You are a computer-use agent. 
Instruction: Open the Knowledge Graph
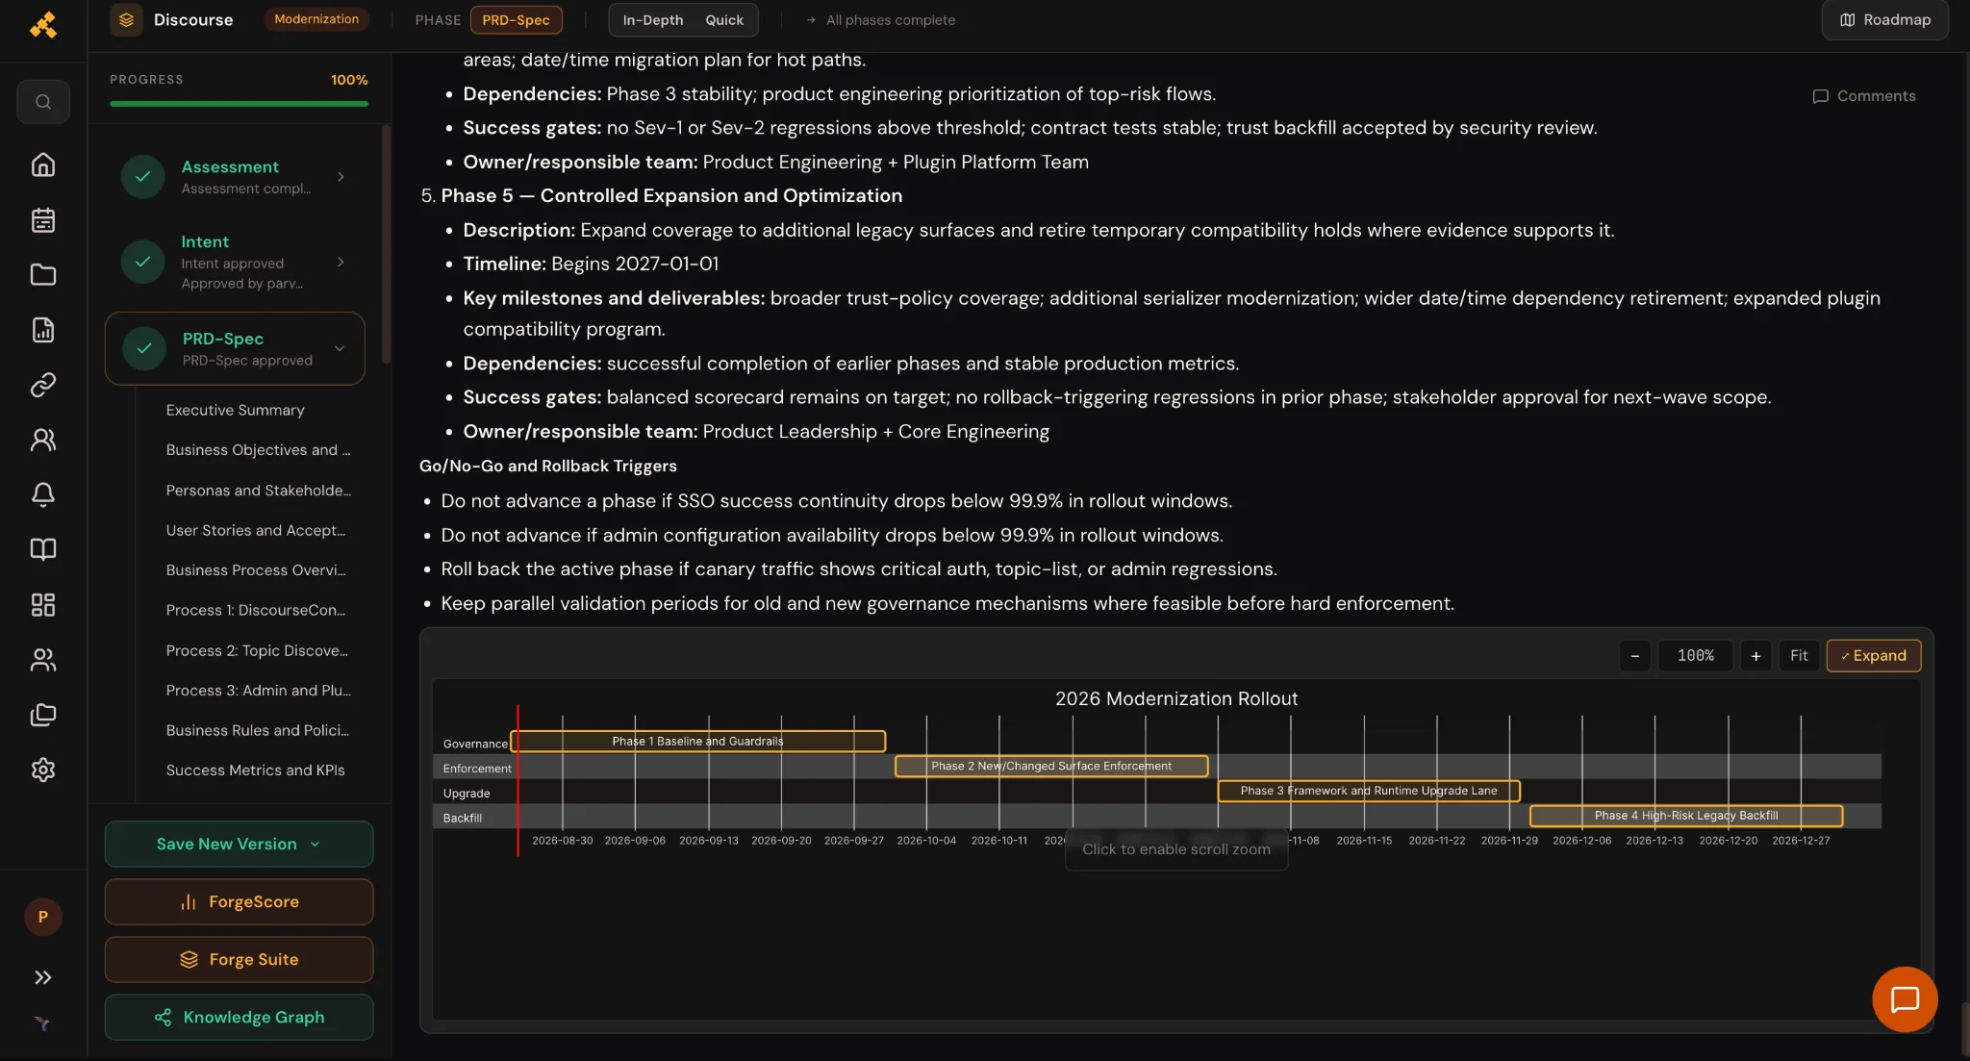(239, 1017)
